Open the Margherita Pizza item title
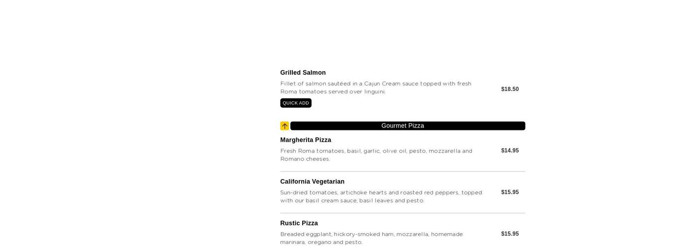 pyautogui.click(x=306, y=140)
